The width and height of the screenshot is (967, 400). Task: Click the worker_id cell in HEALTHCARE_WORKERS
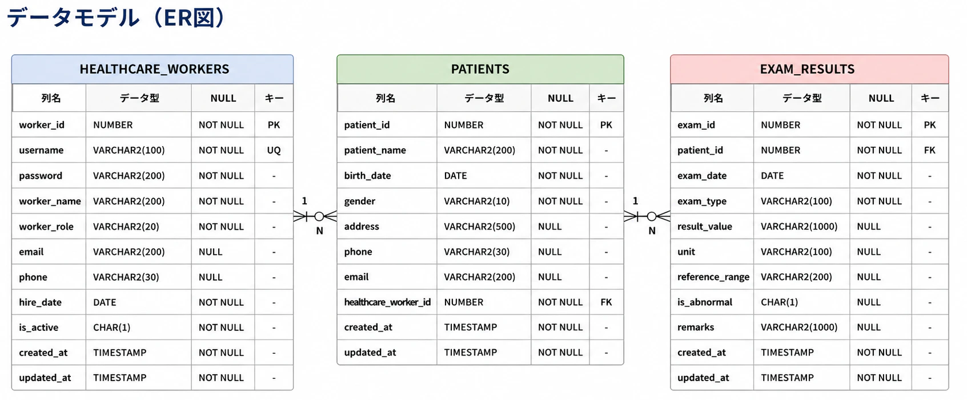(x=49, y=125)
